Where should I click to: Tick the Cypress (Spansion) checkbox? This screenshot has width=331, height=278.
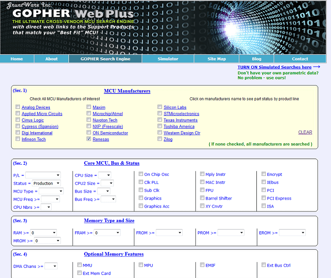coord(18,126)
